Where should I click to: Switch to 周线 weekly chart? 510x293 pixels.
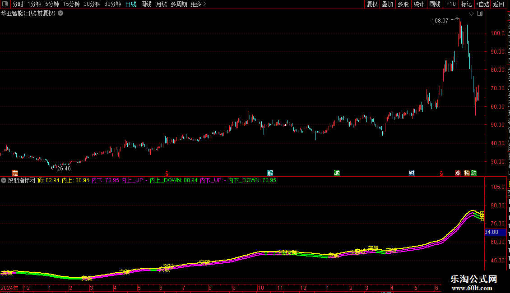point(146,4)
